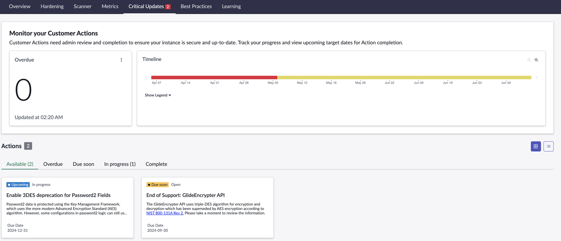Click the May 05 Timeline tick label
The width and height of the screenshot is (561, 241).
[x=273, y=83]
